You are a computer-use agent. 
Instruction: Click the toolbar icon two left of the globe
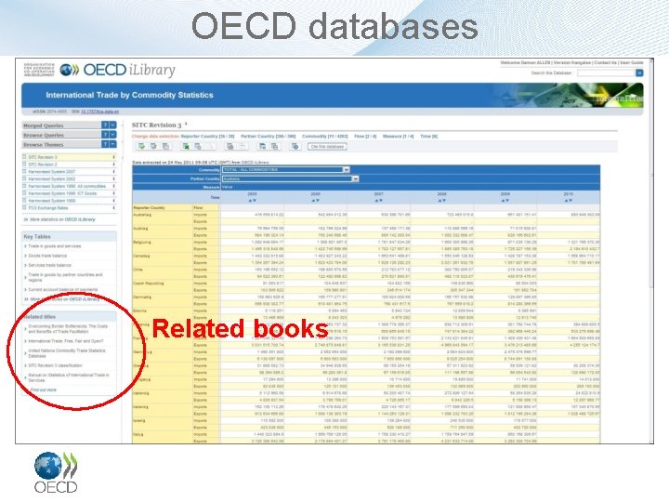click(x=262, y=147)
